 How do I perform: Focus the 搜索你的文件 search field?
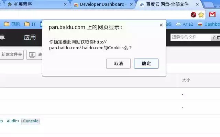(190, 37)
